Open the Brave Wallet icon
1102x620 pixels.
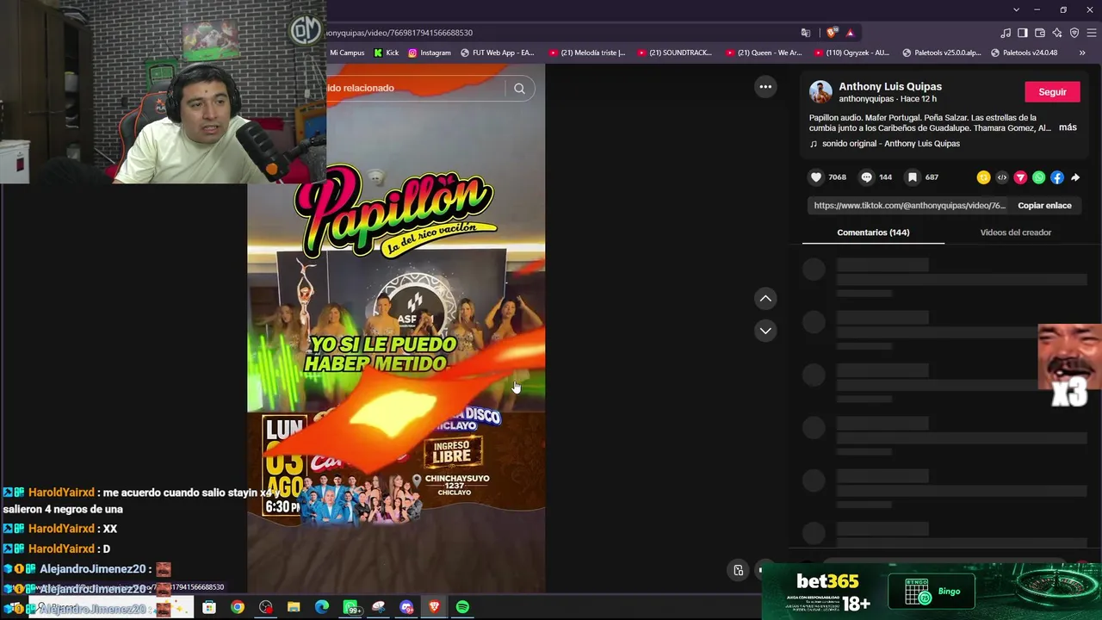tap(1040, 33)
